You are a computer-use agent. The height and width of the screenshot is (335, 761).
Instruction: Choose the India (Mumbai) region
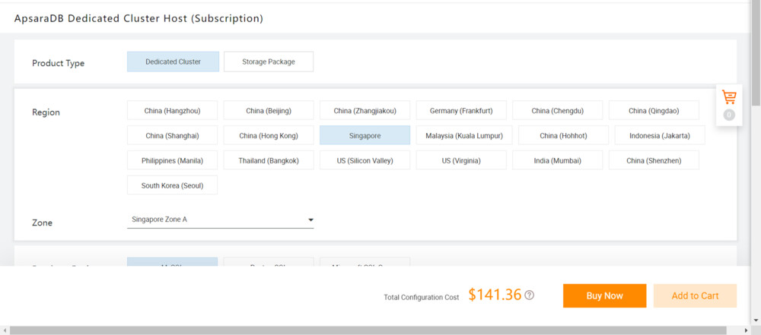[557, 160]
